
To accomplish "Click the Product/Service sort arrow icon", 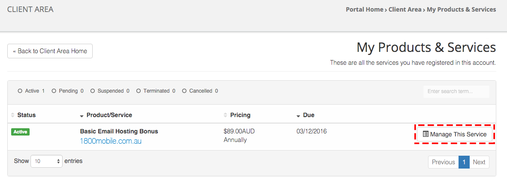I will pyautogui.click(x=82, y=116).
